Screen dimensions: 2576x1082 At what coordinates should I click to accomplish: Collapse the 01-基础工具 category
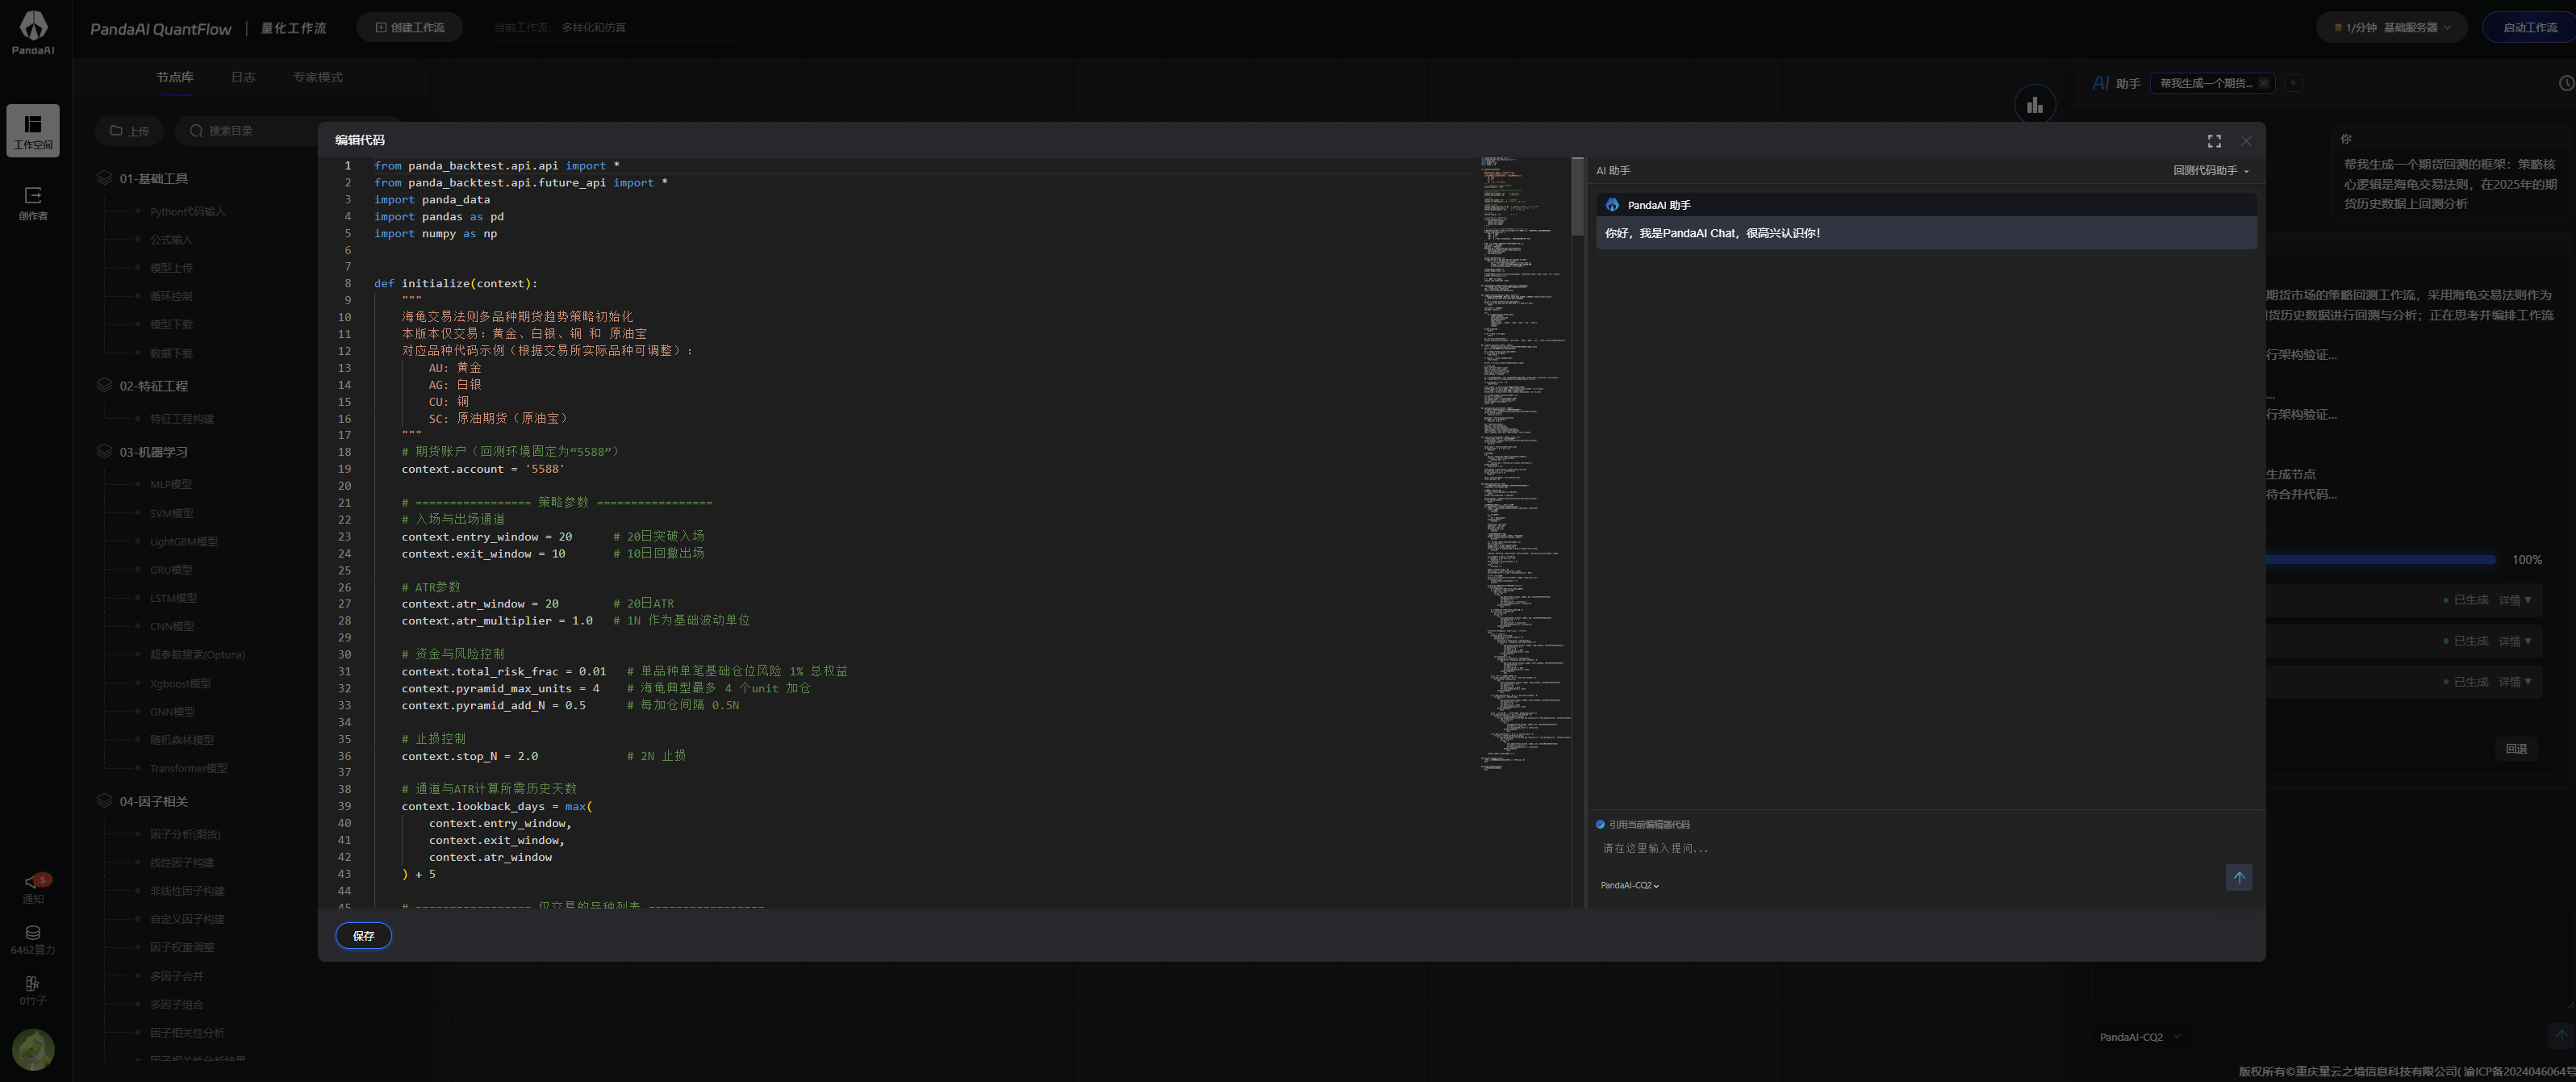point(154,179)
